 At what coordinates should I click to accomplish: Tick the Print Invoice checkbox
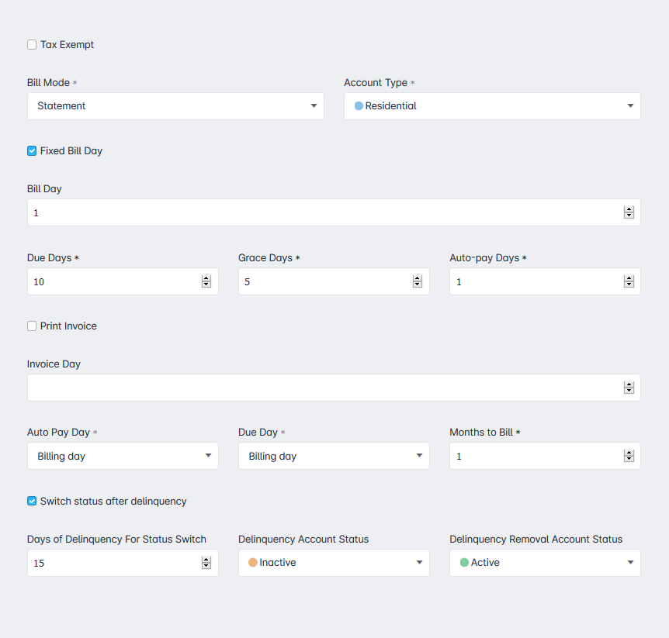[x=32, y=326]
